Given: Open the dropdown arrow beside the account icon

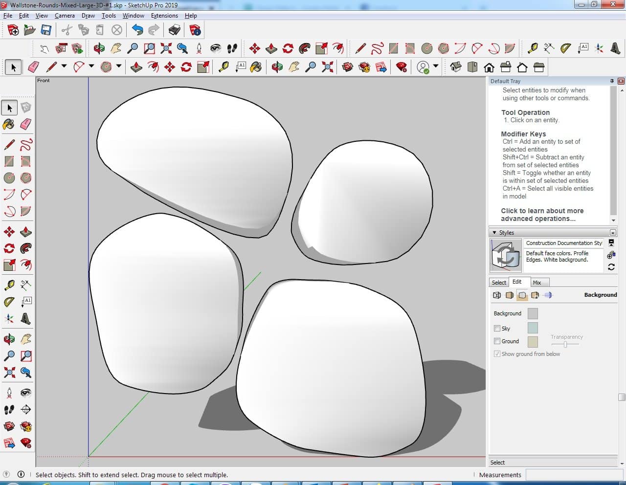Looking at the screenshot, I should tap(436, 66).
